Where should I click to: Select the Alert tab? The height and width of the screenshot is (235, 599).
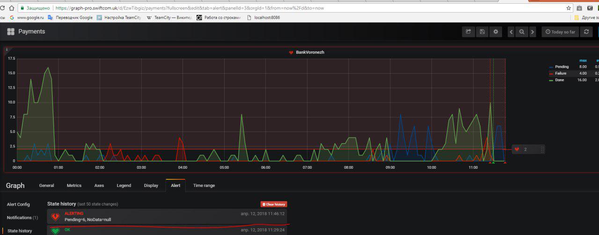175,186
